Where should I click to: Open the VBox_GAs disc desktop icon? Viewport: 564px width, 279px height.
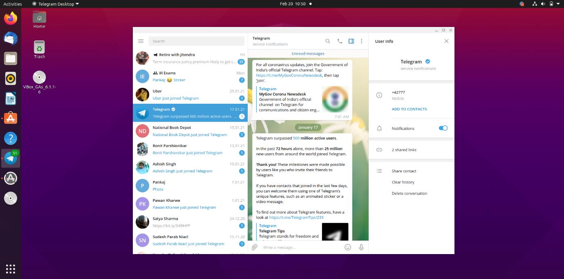click(x=39, y=83)
